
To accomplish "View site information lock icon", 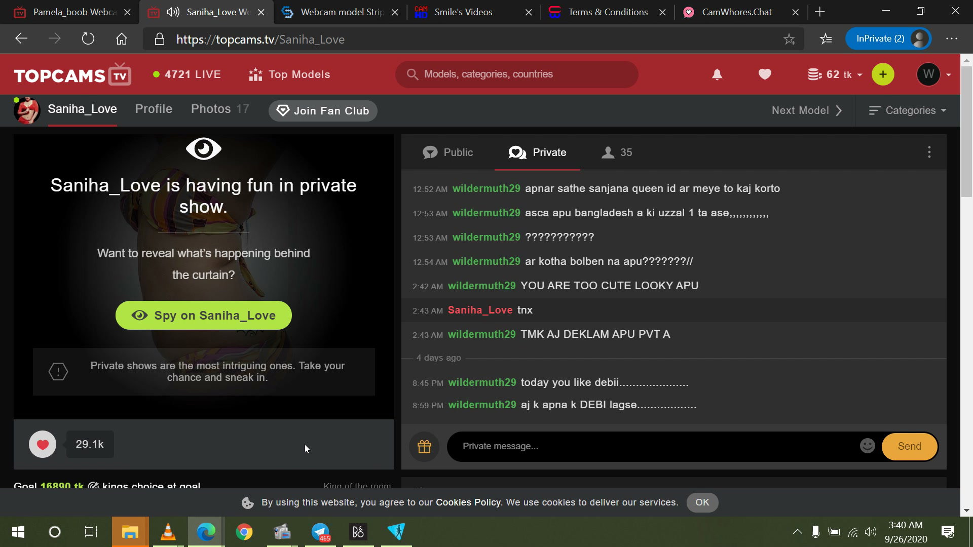I will (x=159, y=39).
